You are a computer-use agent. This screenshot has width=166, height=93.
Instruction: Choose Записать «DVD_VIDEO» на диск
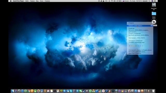click(140, 30)
